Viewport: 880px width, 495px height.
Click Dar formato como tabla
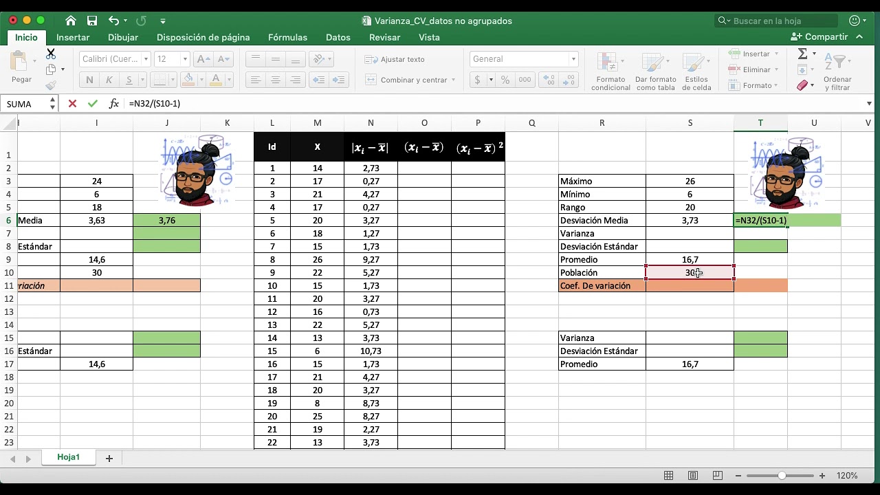coord(655,71)
